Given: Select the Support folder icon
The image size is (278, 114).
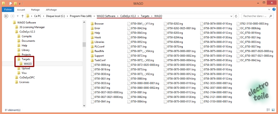Looking at the screenshot, I should (92, 56).
